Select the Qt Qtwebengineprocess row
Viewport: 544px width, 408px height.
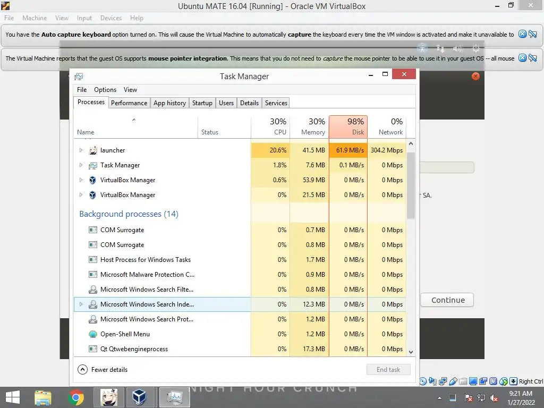pyautogui.click(x=240, y=349)
